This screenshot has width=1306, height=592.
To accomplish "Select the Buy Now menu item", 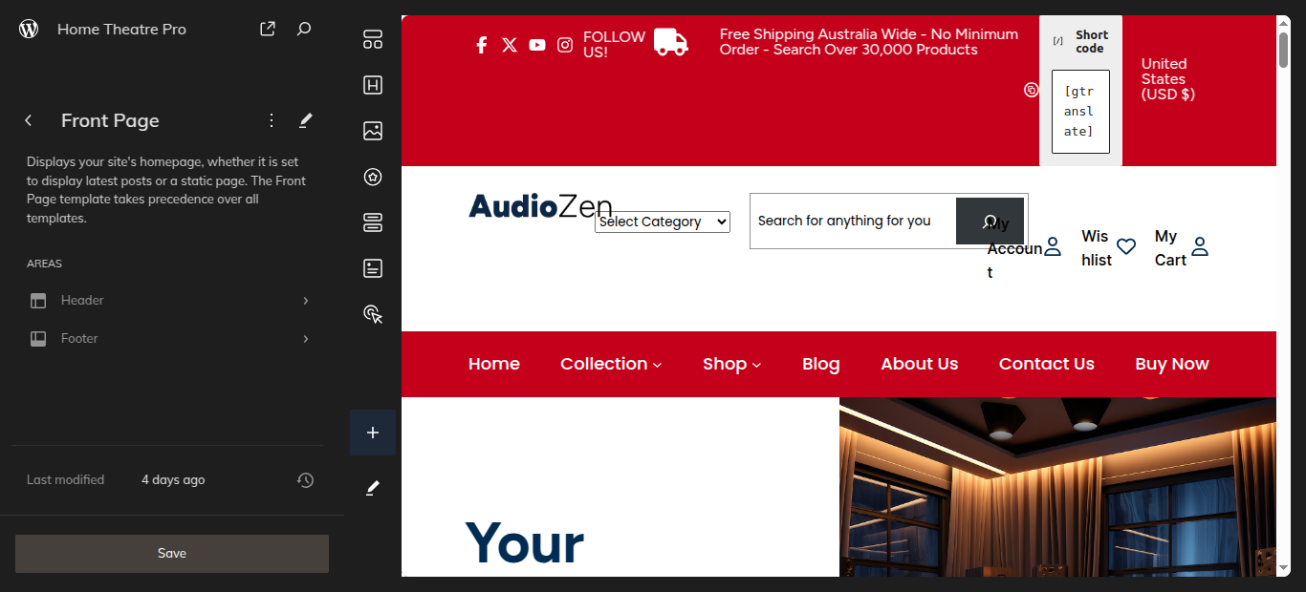I will [1172, 364].
